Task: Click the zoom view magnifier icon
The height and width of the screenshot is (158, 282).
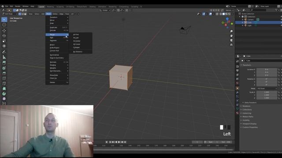Action: [231, 31]
